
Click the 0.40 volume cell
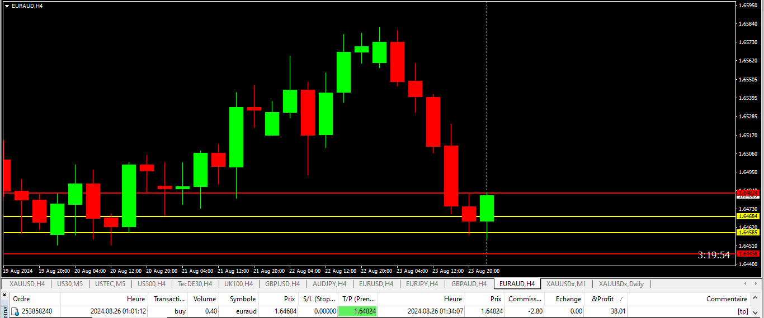pyautogui.click(x=211, y=311)
